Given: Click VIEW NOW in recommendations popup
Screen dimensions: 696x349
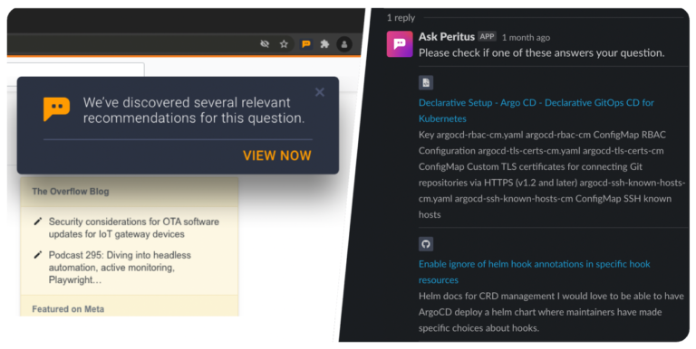Looking at the screenshot, I should click(x=277, y=156).
